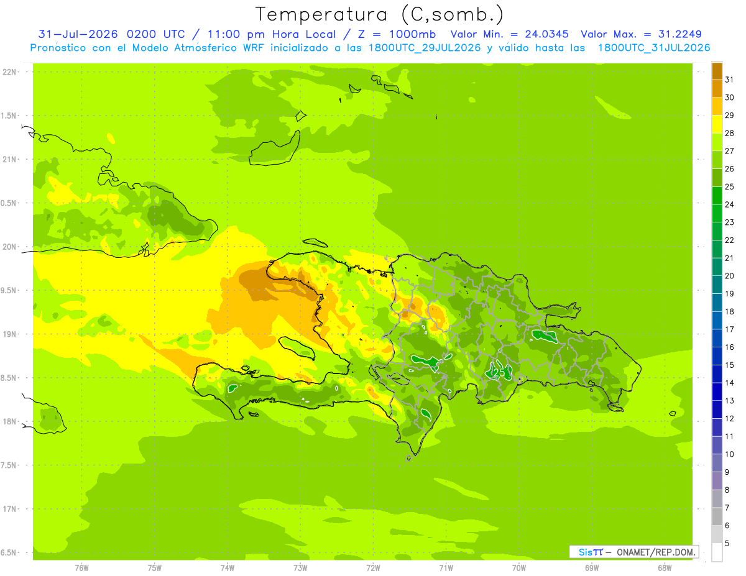The width and height of the screenshot is (746, 576).
Task: Click the '20N' latitude label
Action: pos(9,247)
